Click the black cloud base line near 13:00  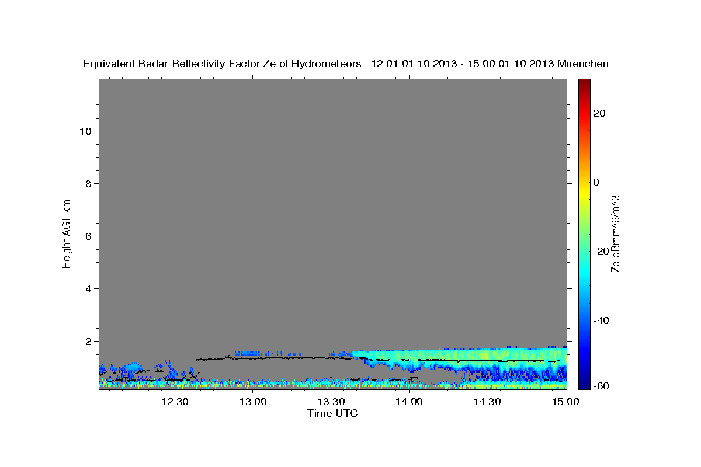252,358
